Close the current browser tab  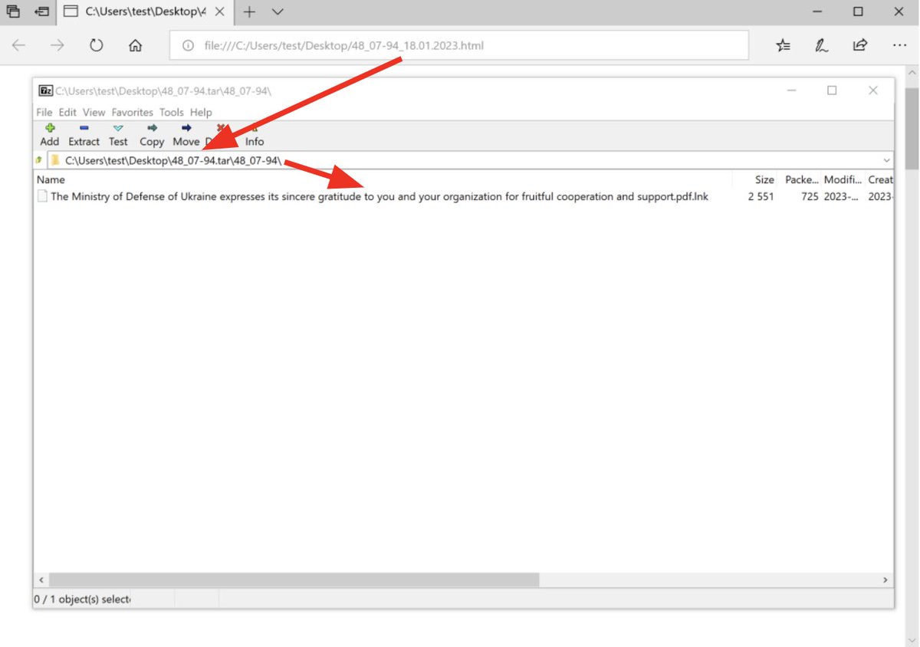tap(220, 11)
